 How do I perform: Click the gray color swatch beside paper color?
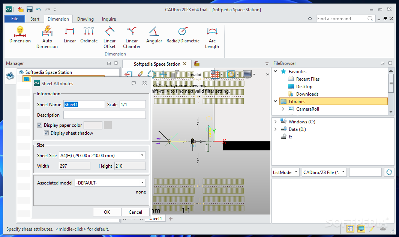coord(108,125)
